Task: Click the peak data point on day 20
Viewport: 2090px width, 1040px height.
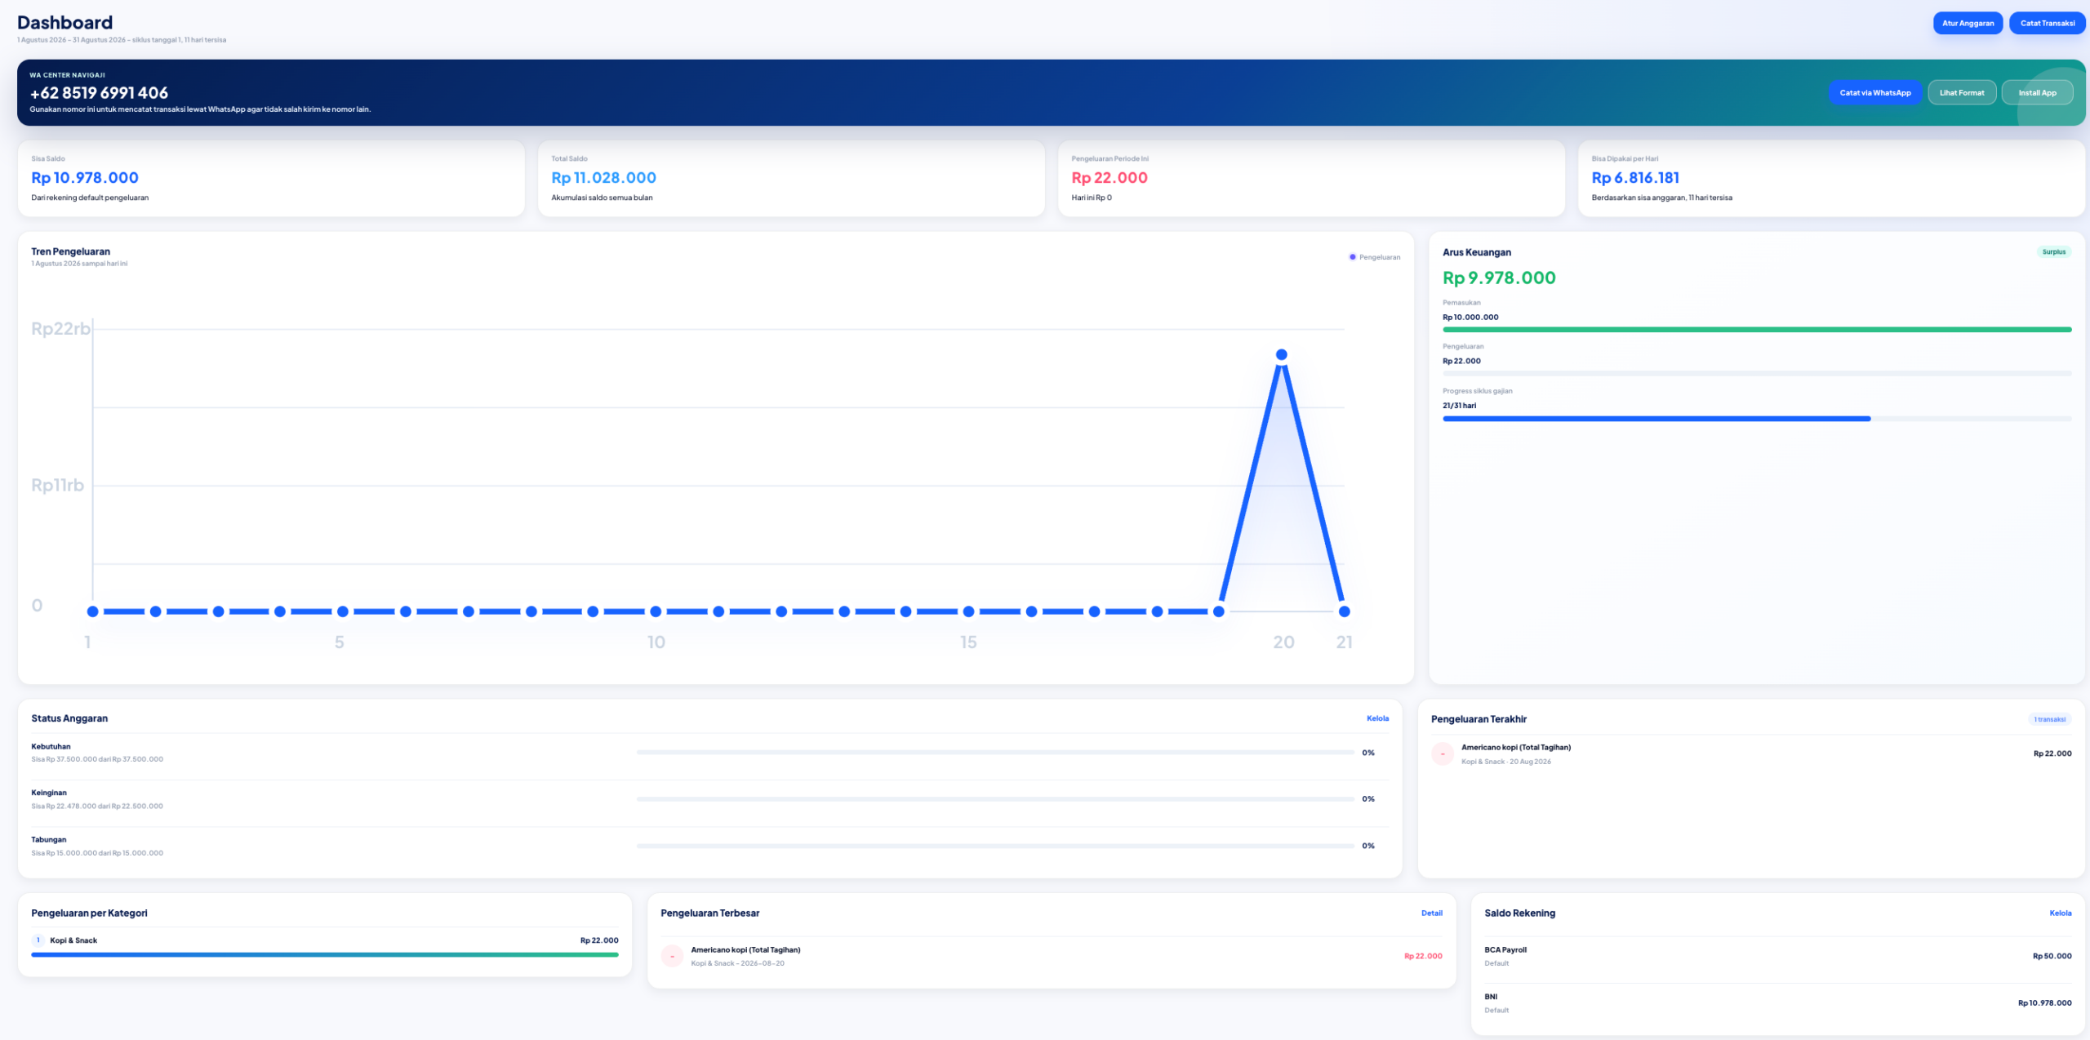Action: [1281, 354]
